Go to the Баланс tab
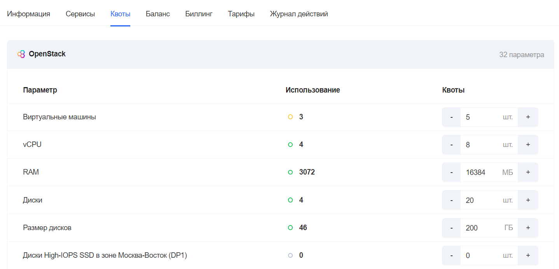 (158, 14)
